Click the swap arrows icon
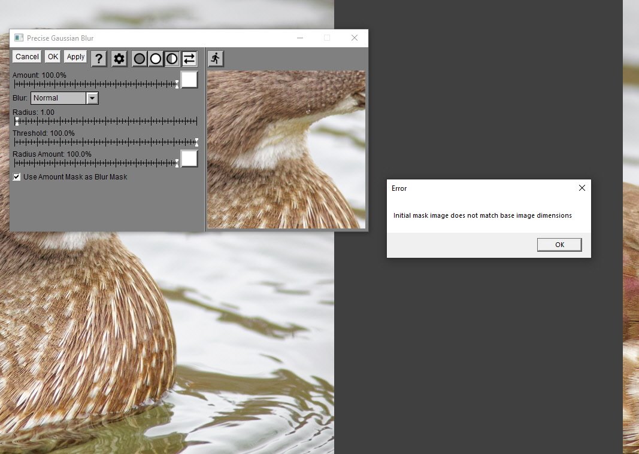This screenshot has width=639, height=454. click(189, 59)
